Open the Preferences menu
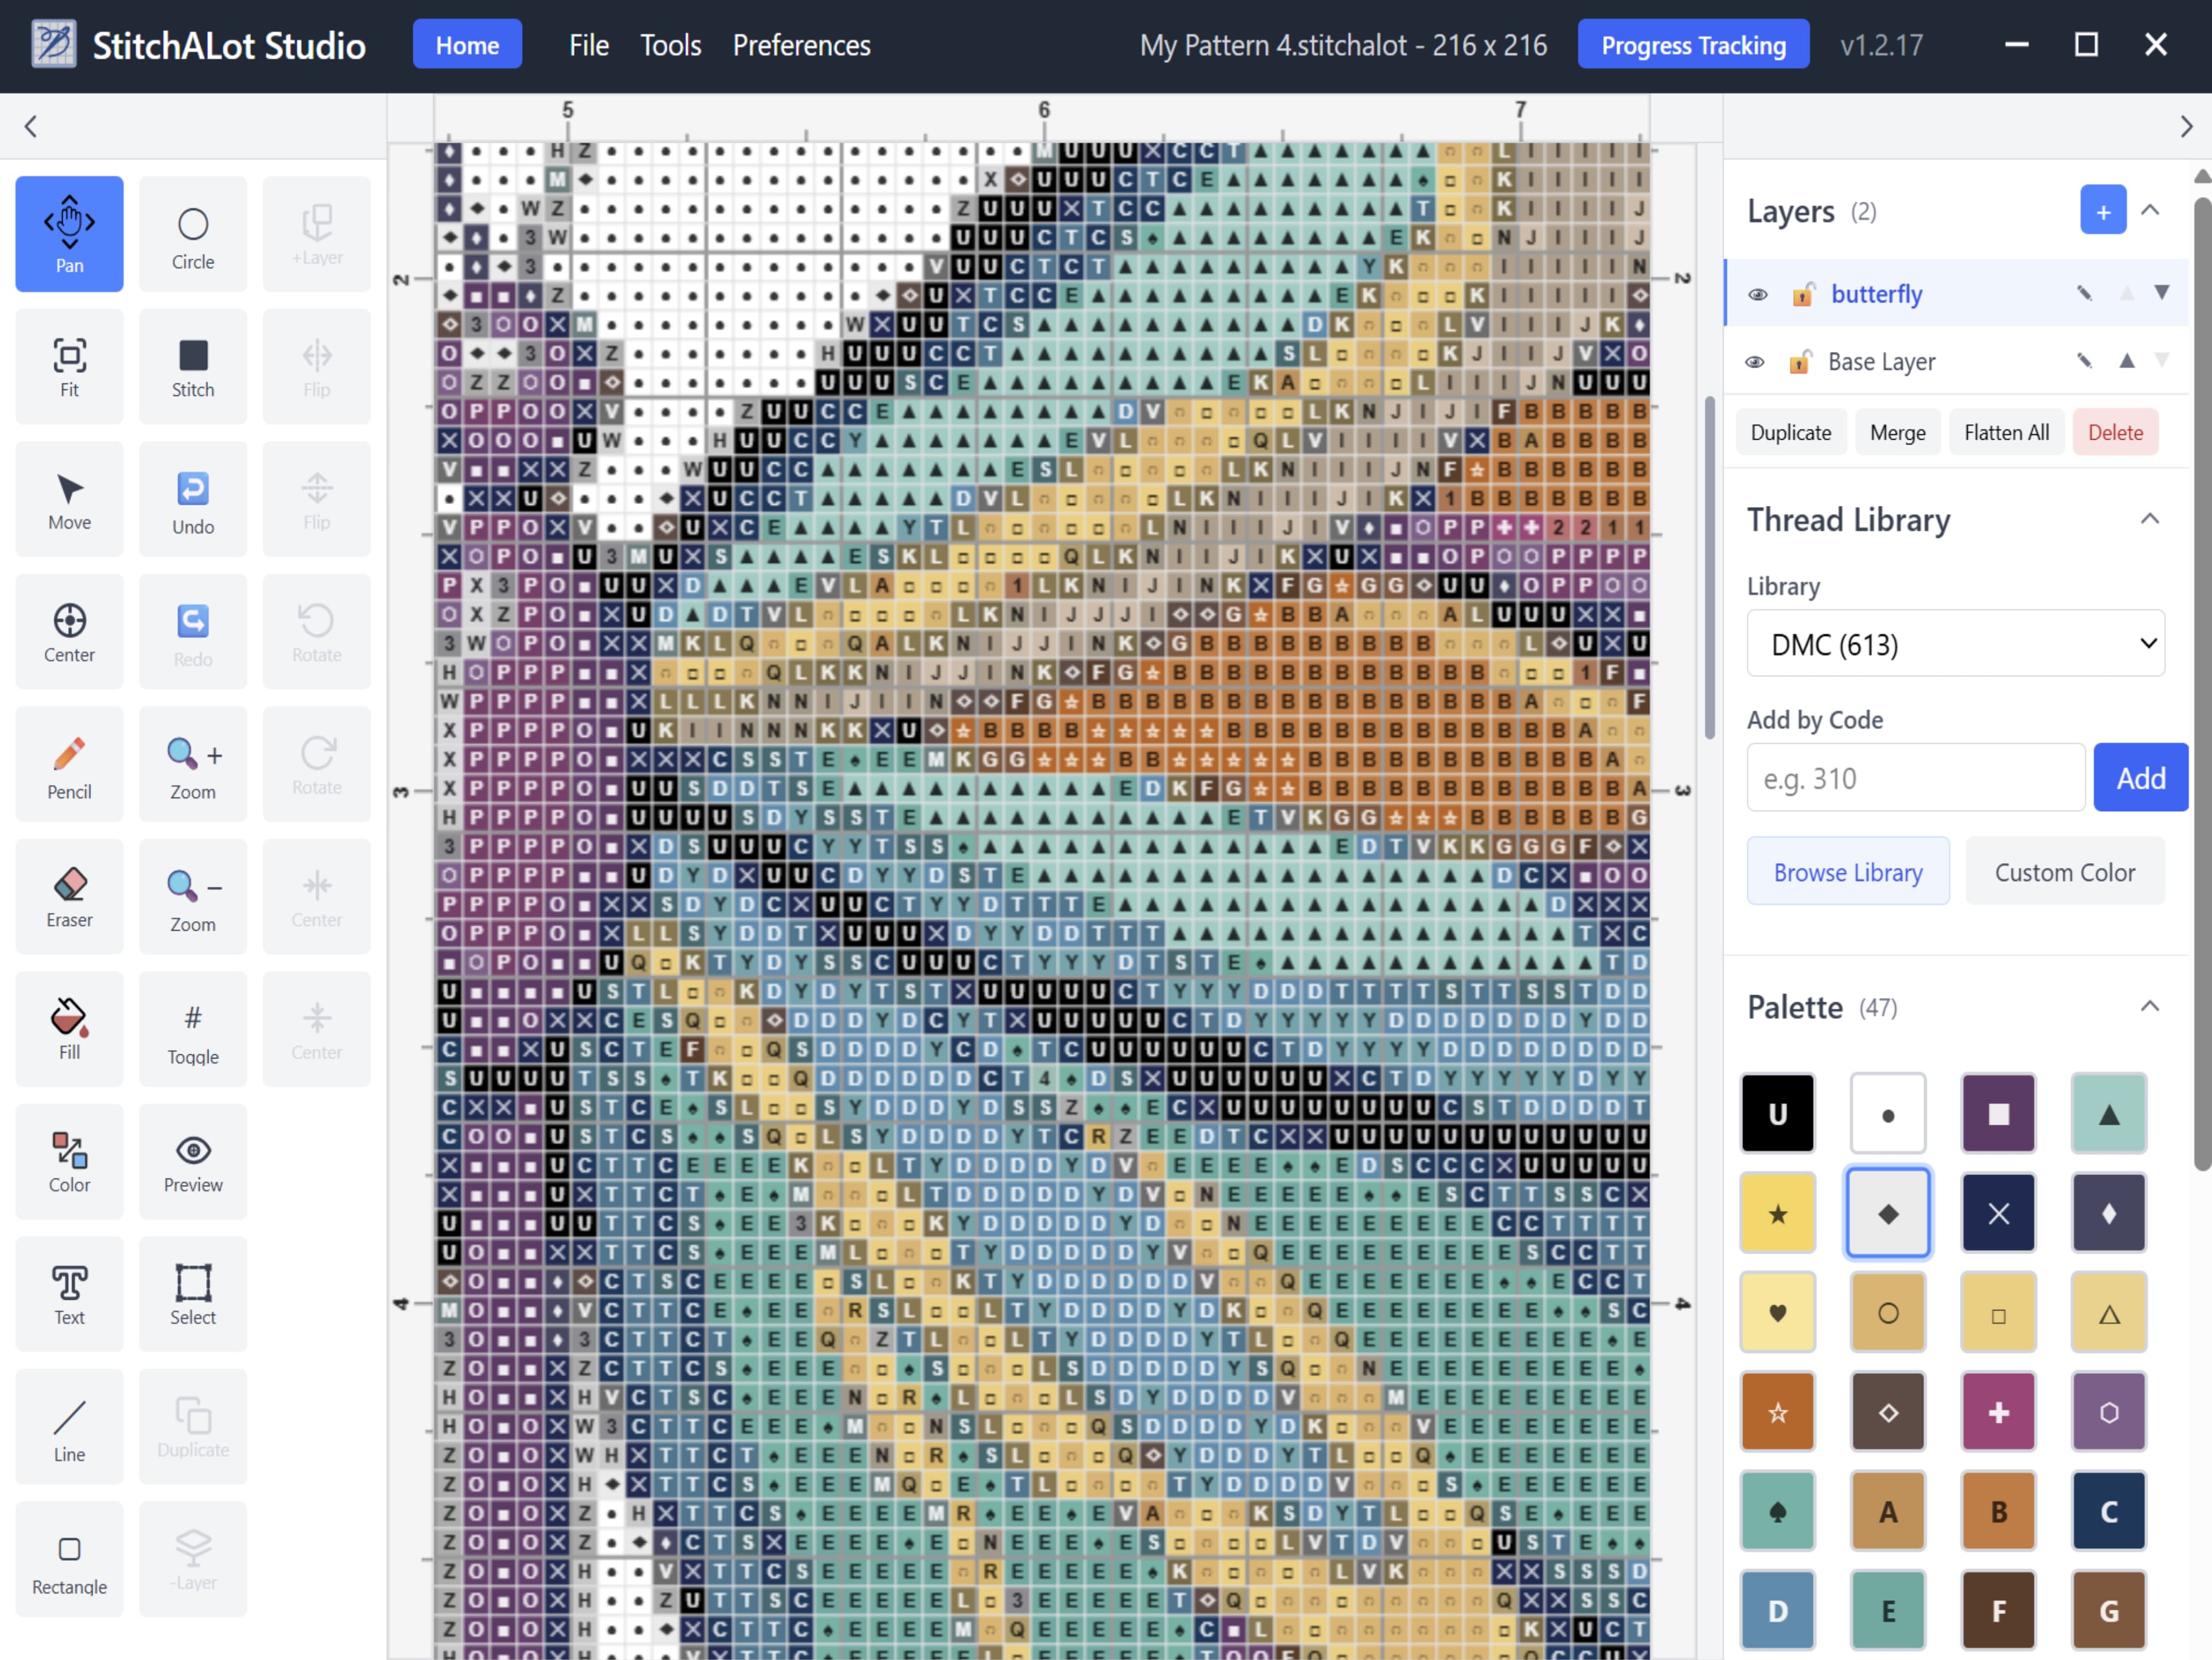The height and width of the screenshot is (1660, 2212). pos(801,45)
